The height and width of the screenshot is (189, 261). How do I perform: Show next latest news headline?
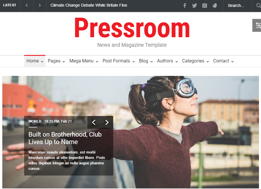tap(40, 6)
